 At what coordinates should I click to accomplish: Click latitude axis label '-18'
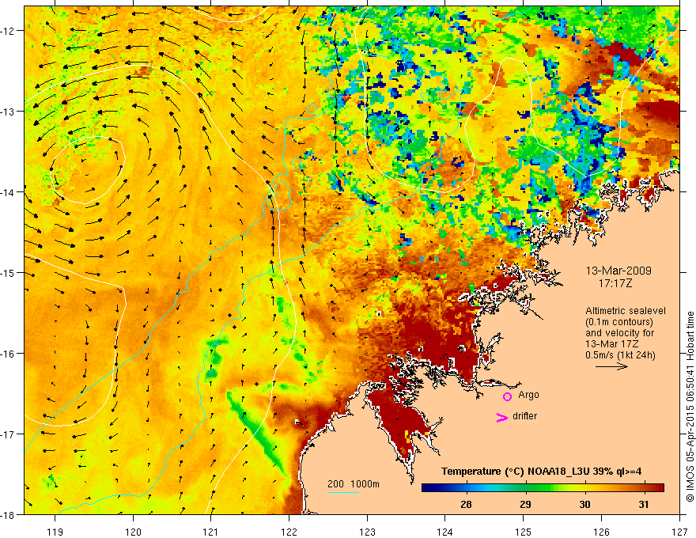(7, 515)
